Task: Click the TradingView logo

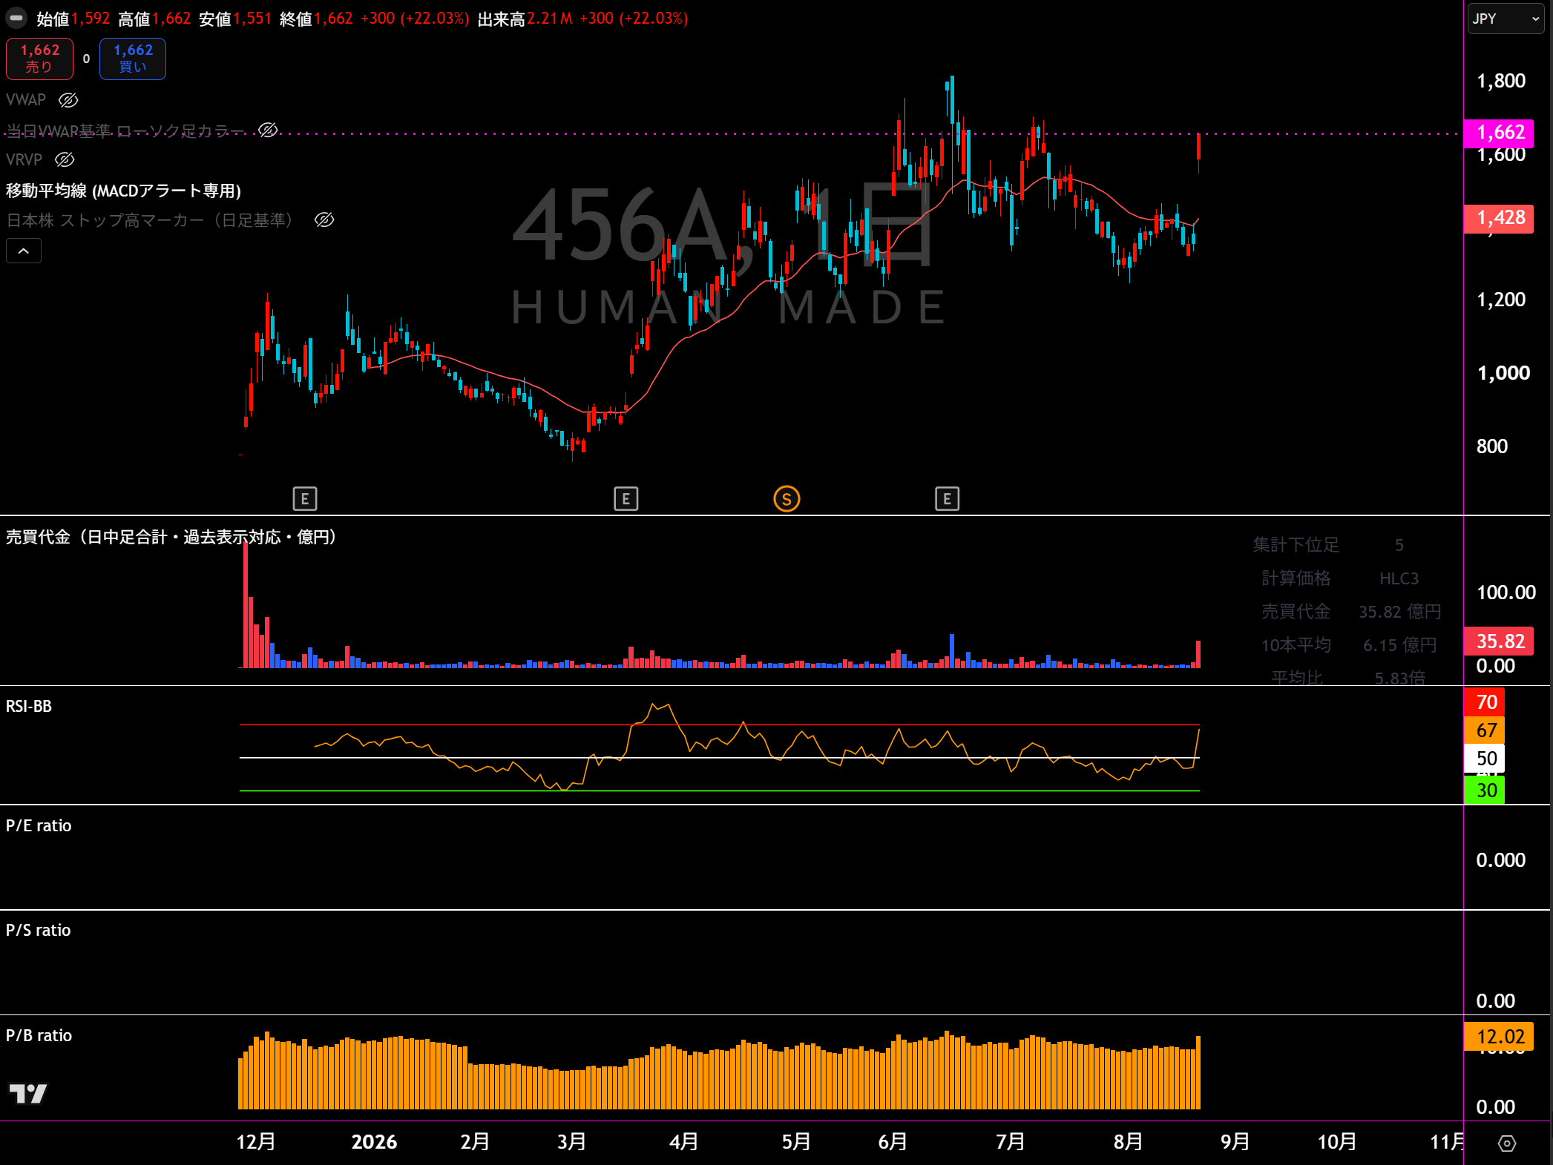Action: click(27, 1094)
